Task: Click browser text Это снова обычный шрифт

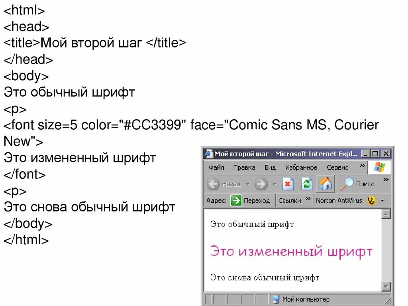Action: click(x=265, y=277)
